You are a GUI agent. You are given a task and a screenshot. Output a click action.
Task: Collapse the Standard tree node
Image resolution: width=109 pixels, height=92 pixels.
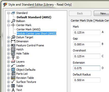(8, 13)
